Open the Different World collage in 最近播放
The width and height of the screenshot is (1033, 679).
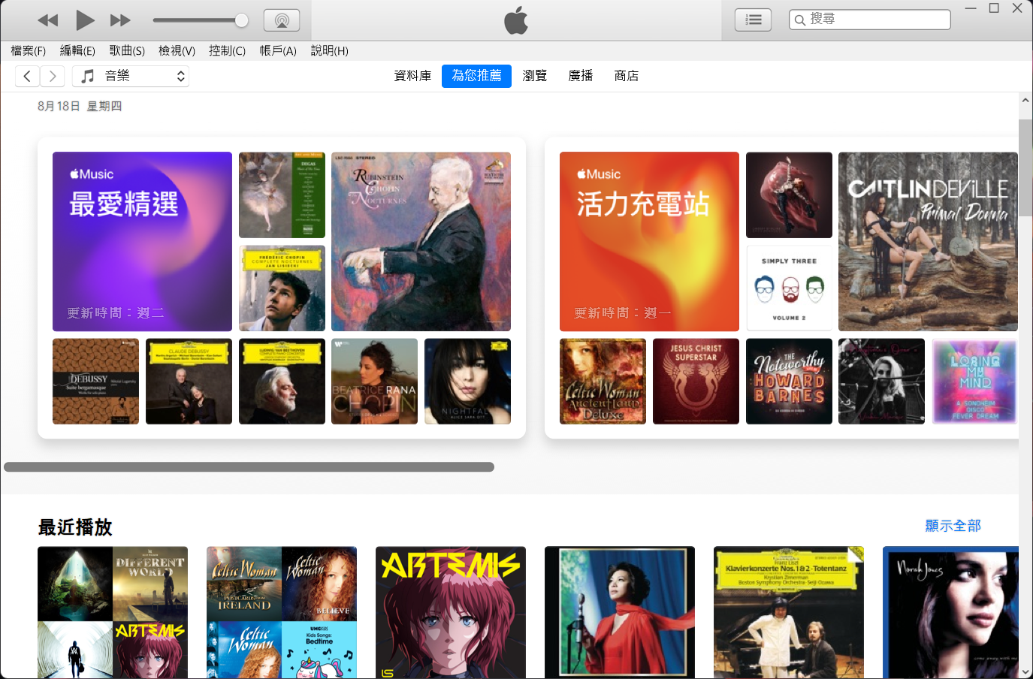(x=113, y=612)
